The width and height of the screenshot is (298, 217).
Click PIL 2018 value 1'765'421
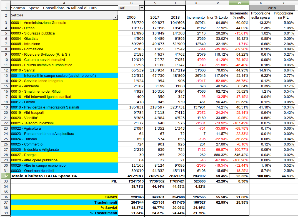click(175, 181)
